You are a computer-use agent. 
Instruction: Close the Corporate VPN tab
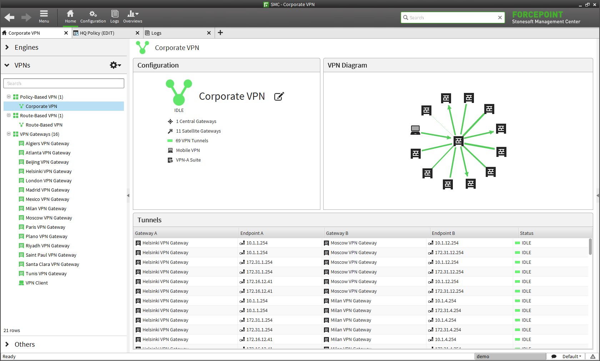tap(66, 33)
